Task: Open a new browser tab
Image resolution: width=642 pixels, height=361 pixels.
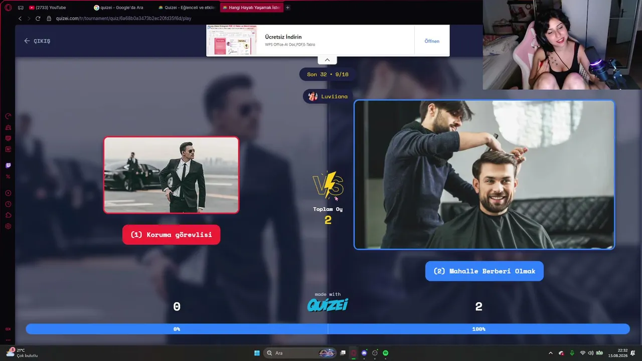Action: [287, 8]
